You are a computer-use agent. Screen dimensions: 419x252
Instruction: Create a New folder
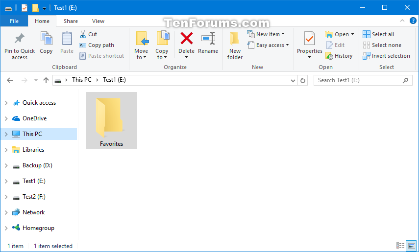[235, 46]
